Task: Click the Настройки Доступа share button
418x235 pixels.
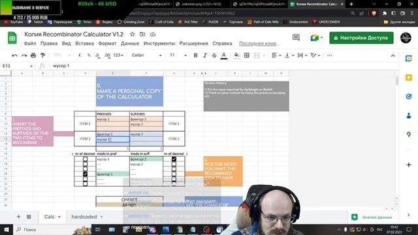Action: coord(361,38)
